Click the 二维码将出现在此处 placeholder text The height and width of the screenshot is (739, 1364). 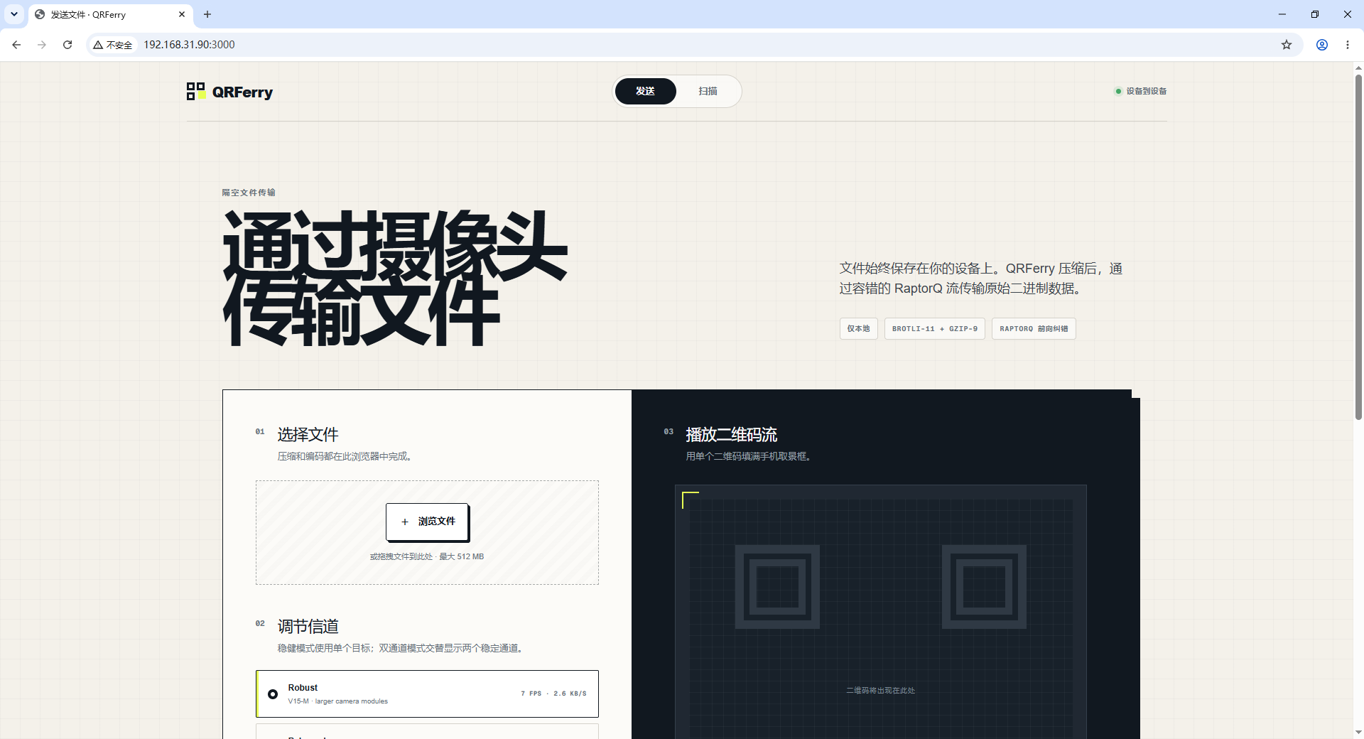point(881,691)
